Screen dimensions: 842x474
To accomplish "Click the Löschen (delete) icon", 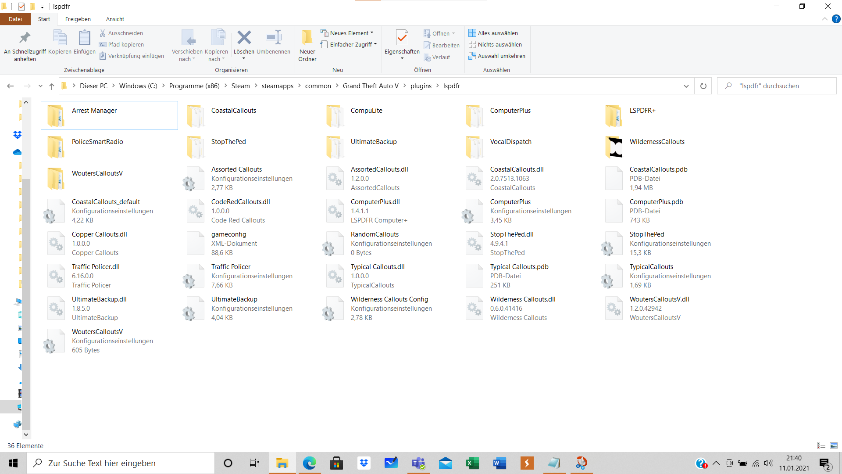I will click(x=244, y=38).
